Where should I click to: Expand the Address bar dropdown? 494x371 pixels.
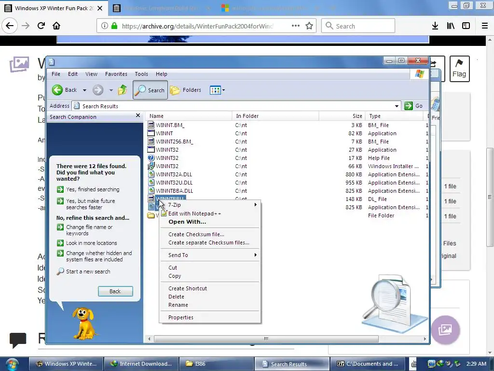[x=397, y=106]
